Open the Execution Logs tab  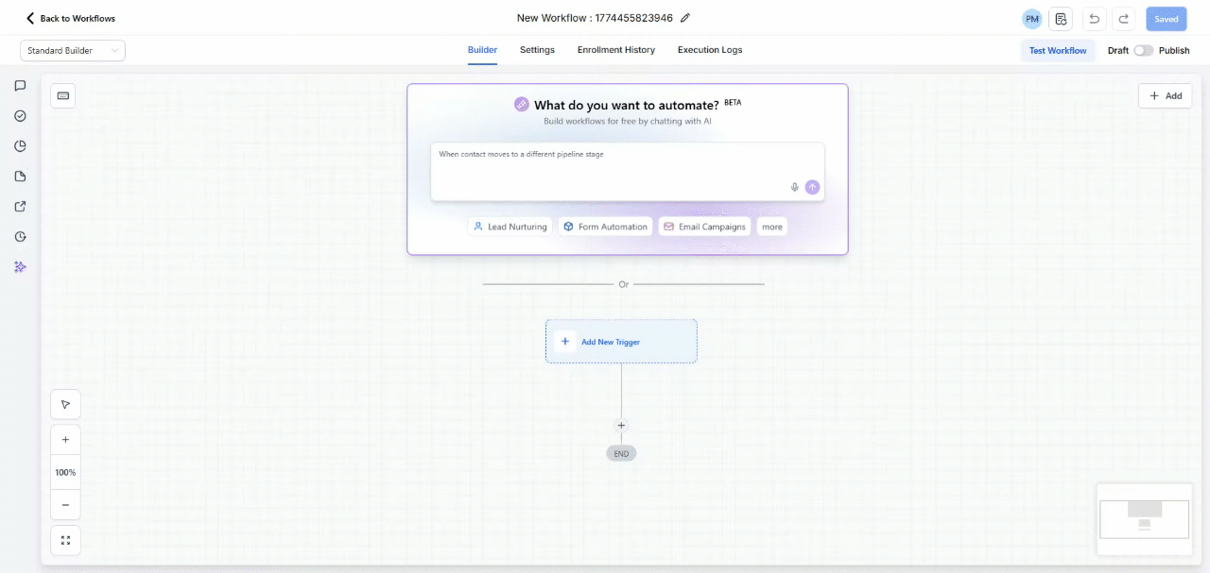click(710, 50)
